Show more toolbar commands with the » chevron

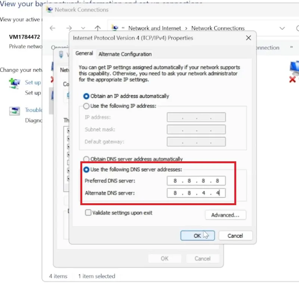[292, 47]
